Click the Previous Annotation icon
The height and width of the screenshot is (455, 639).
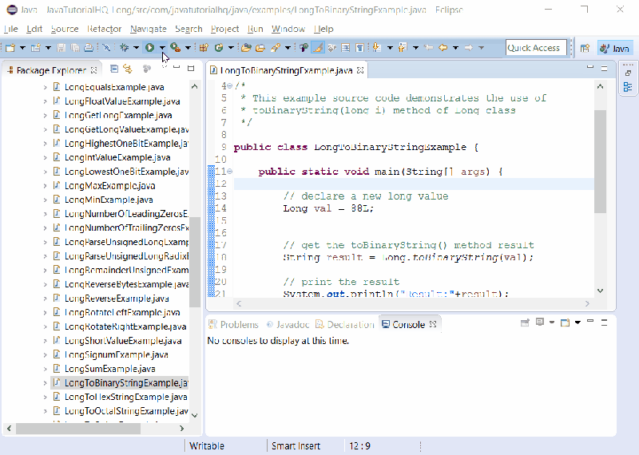[403, 48]
